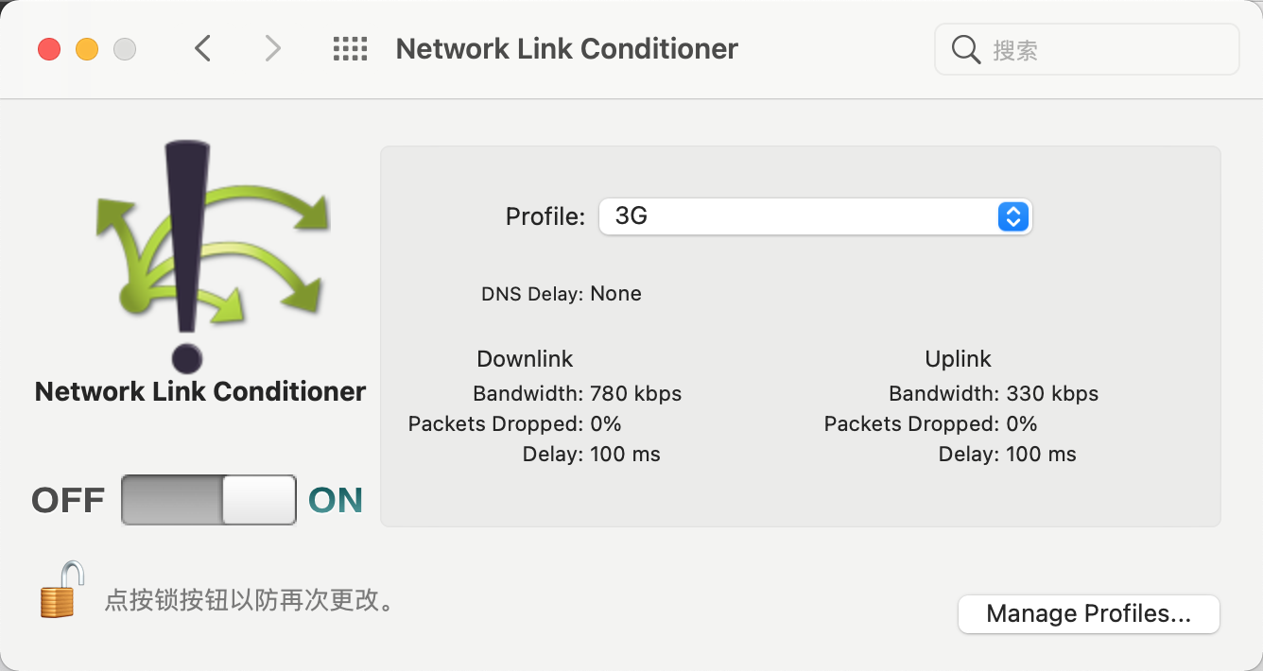Screen dimensions: 1263x671
Task: Click the Uplink Bandwidth 330 kbps value
Action: tap(1052, 393)
